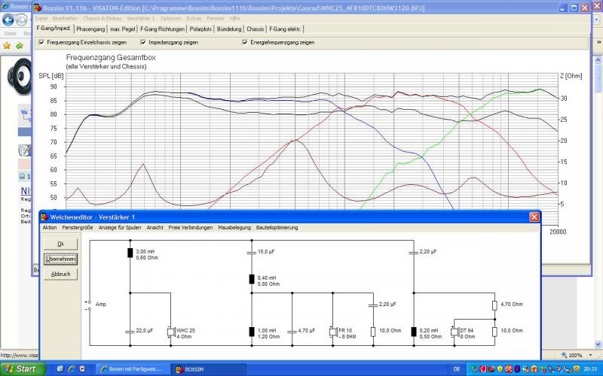
Task: Click the 15,0 µF capacitor component
Action: pyautogui.click(x=252, y=252)
